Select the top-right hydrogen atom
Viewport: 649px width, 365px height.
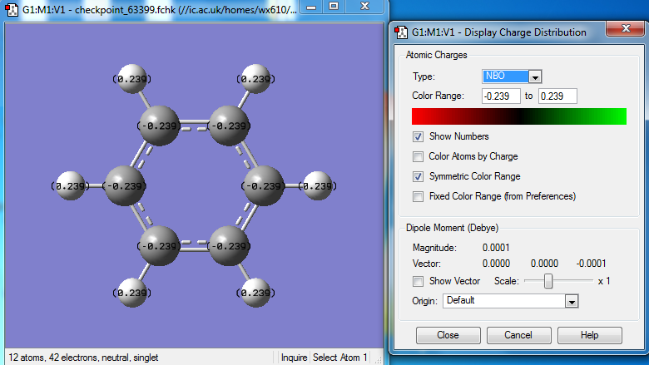pyautogui.click(x=255, y=78)
